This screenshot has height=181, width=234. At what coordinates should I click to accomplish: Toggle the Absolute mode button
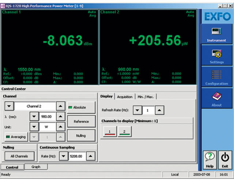point(81,107)
